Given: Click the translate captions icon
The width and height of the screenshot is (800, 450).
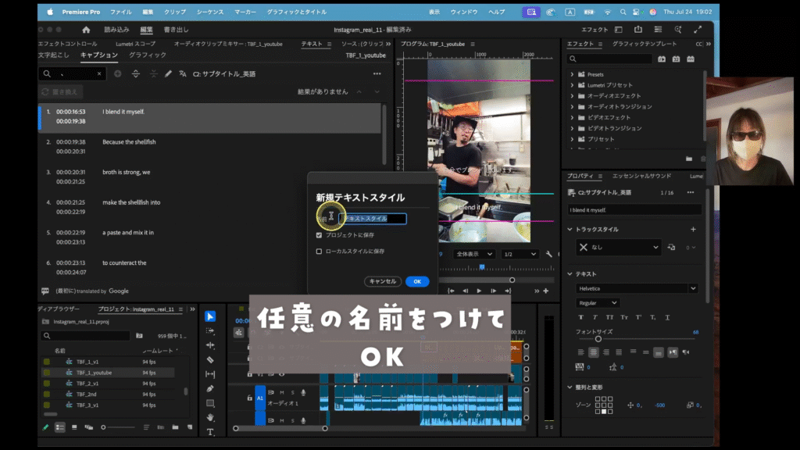Looking at the screenshot, I should pyautogui.click(x=183, y=74).
